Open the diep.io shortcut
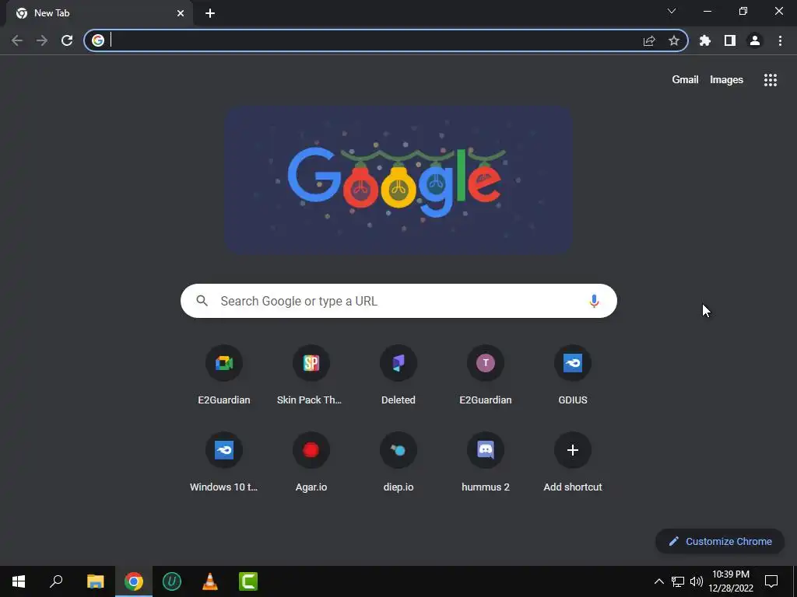Viewport: 797px width, 597px height. [x=398, y=450]
